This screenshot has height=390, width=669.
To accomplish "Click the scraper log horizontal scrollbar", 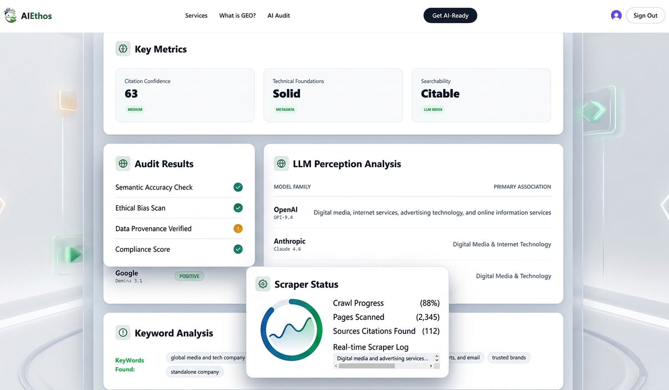I will [367, 366].
